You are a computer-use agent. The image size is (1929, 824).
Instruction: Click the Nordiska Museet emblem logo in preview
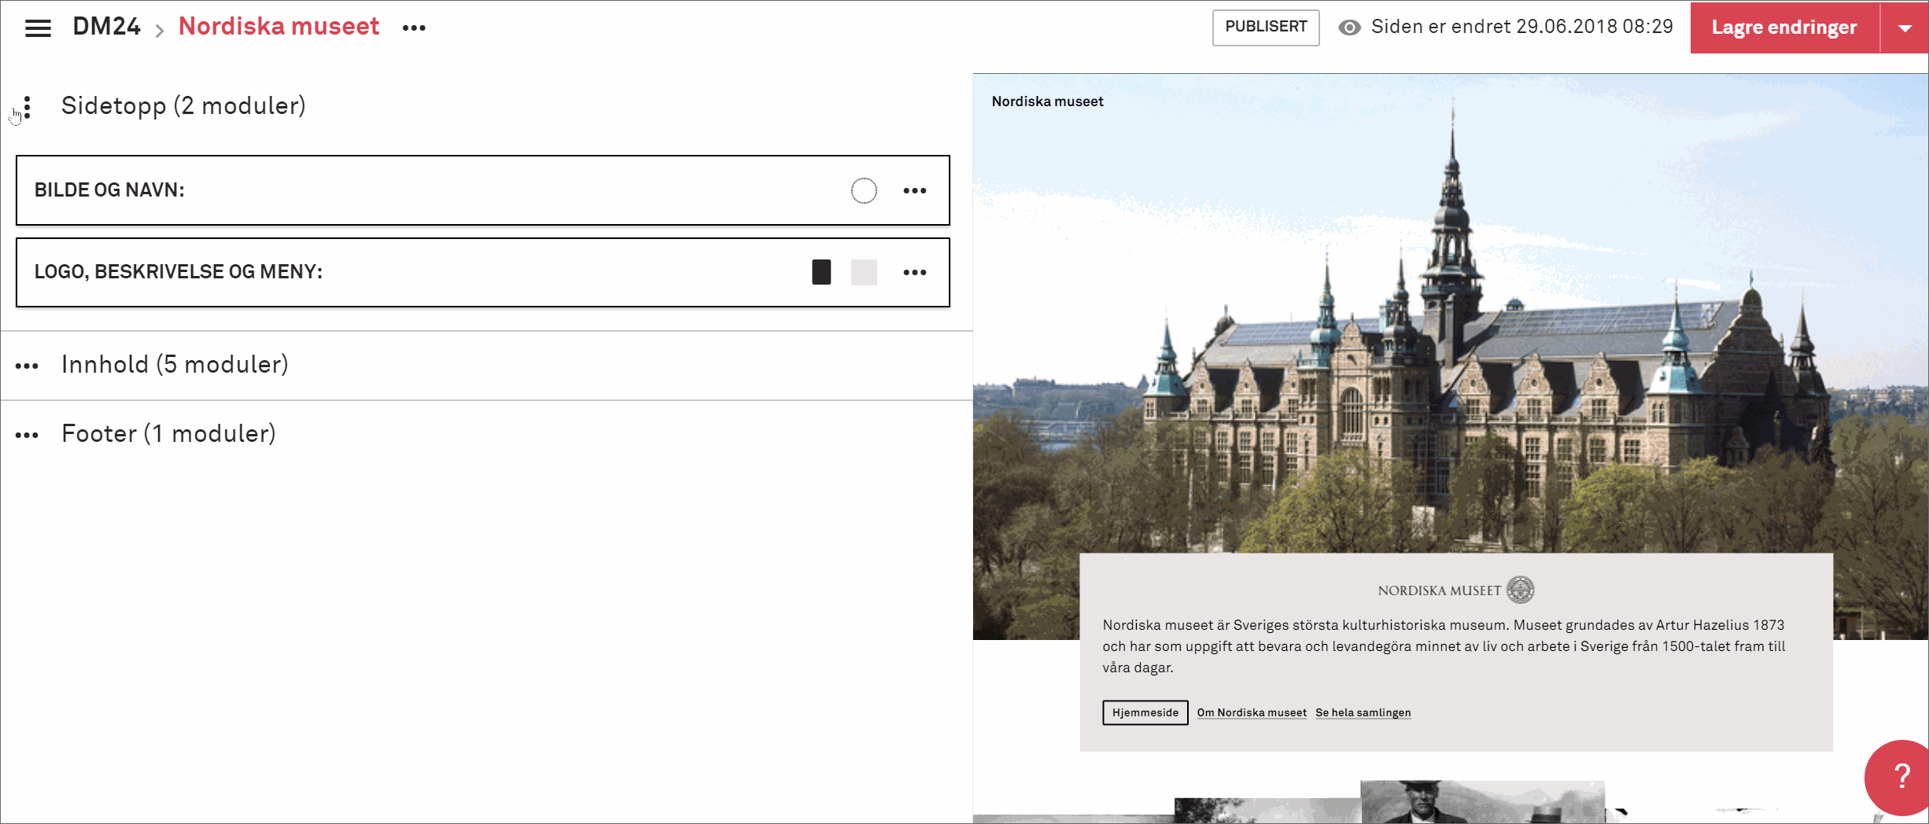1520,590
